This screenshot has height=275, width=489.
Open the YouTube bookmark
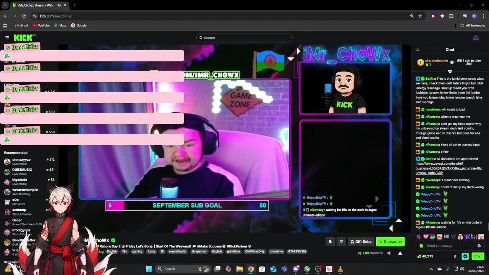(x=41, y=26)
